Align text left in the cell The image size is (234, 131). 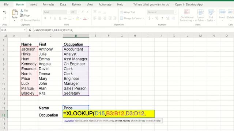95,18
